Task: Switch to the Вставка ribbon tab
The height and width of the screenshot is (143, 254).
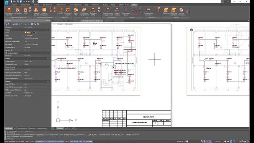Action: 36,5
